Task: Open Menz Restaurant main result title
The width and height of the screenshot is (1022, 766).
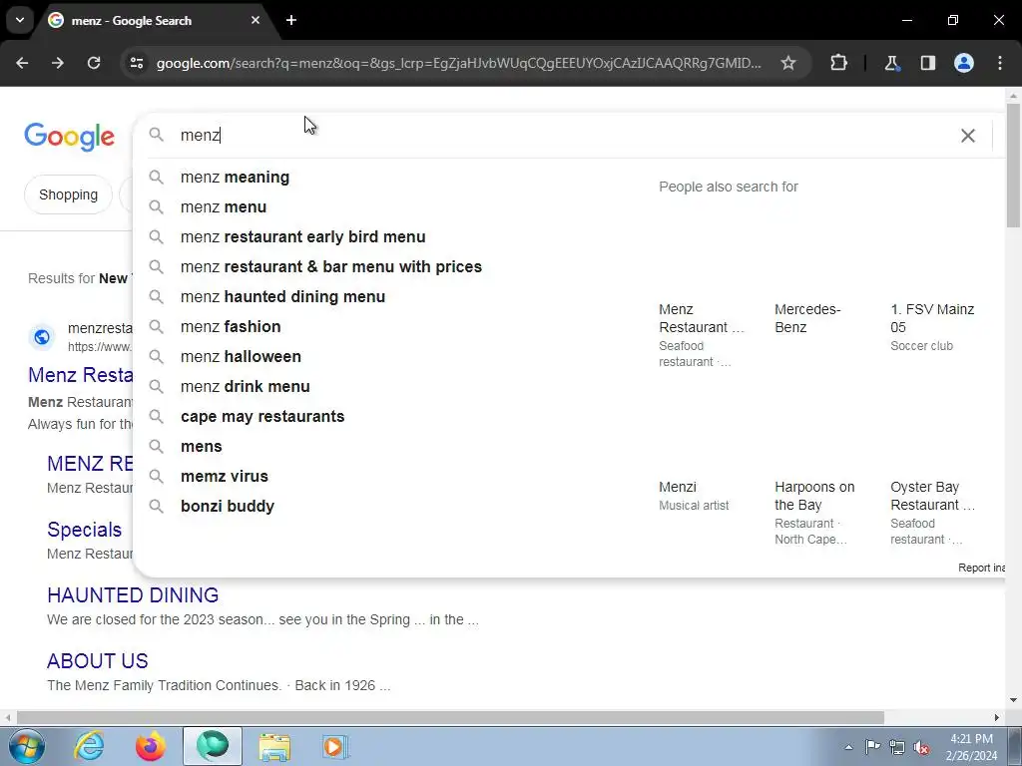Action: coord(80,375)
